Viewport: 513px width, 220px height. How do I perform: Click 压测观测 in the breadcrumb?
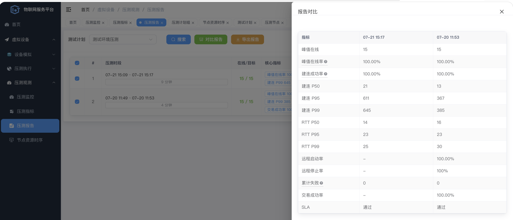click(x=131, y=10)
